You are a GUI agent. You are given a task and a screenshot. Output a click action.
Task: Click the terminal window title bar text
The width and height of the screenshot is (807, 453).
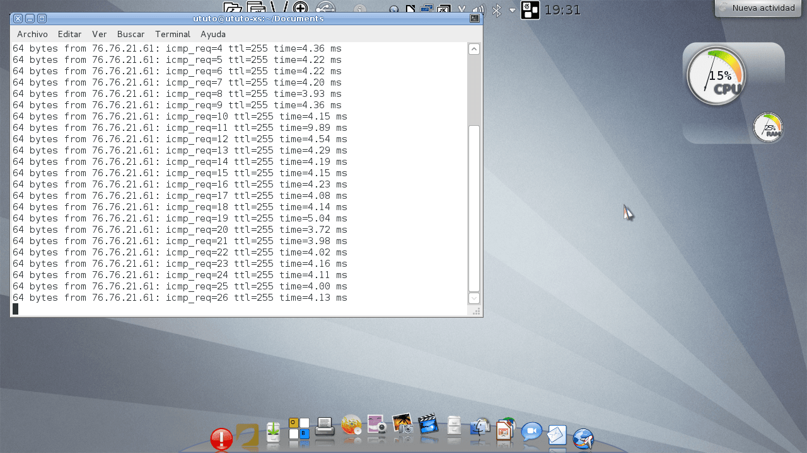258,19
